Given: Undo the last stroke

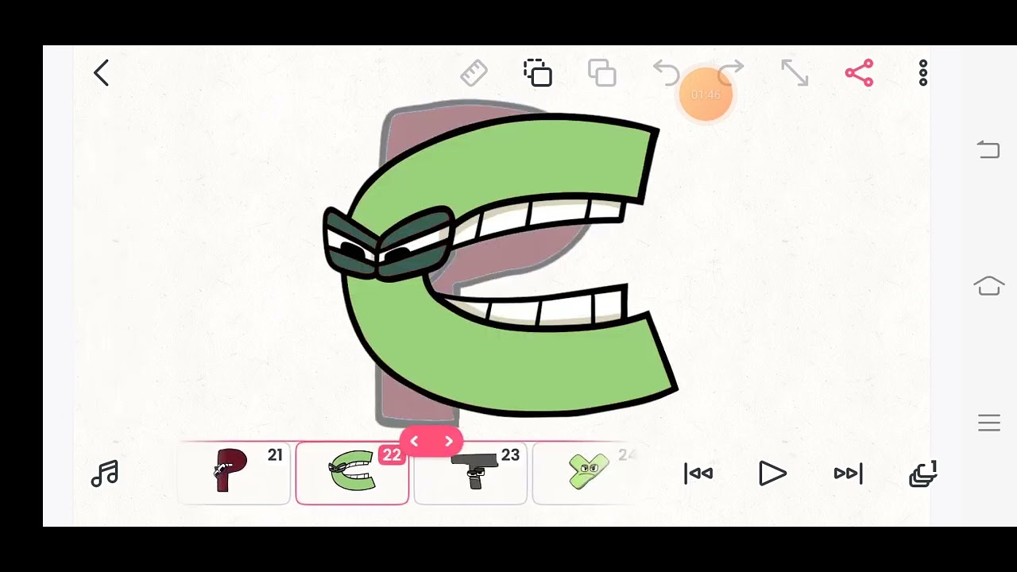Looking at the screenshot, I should click(x=666, y=73).
